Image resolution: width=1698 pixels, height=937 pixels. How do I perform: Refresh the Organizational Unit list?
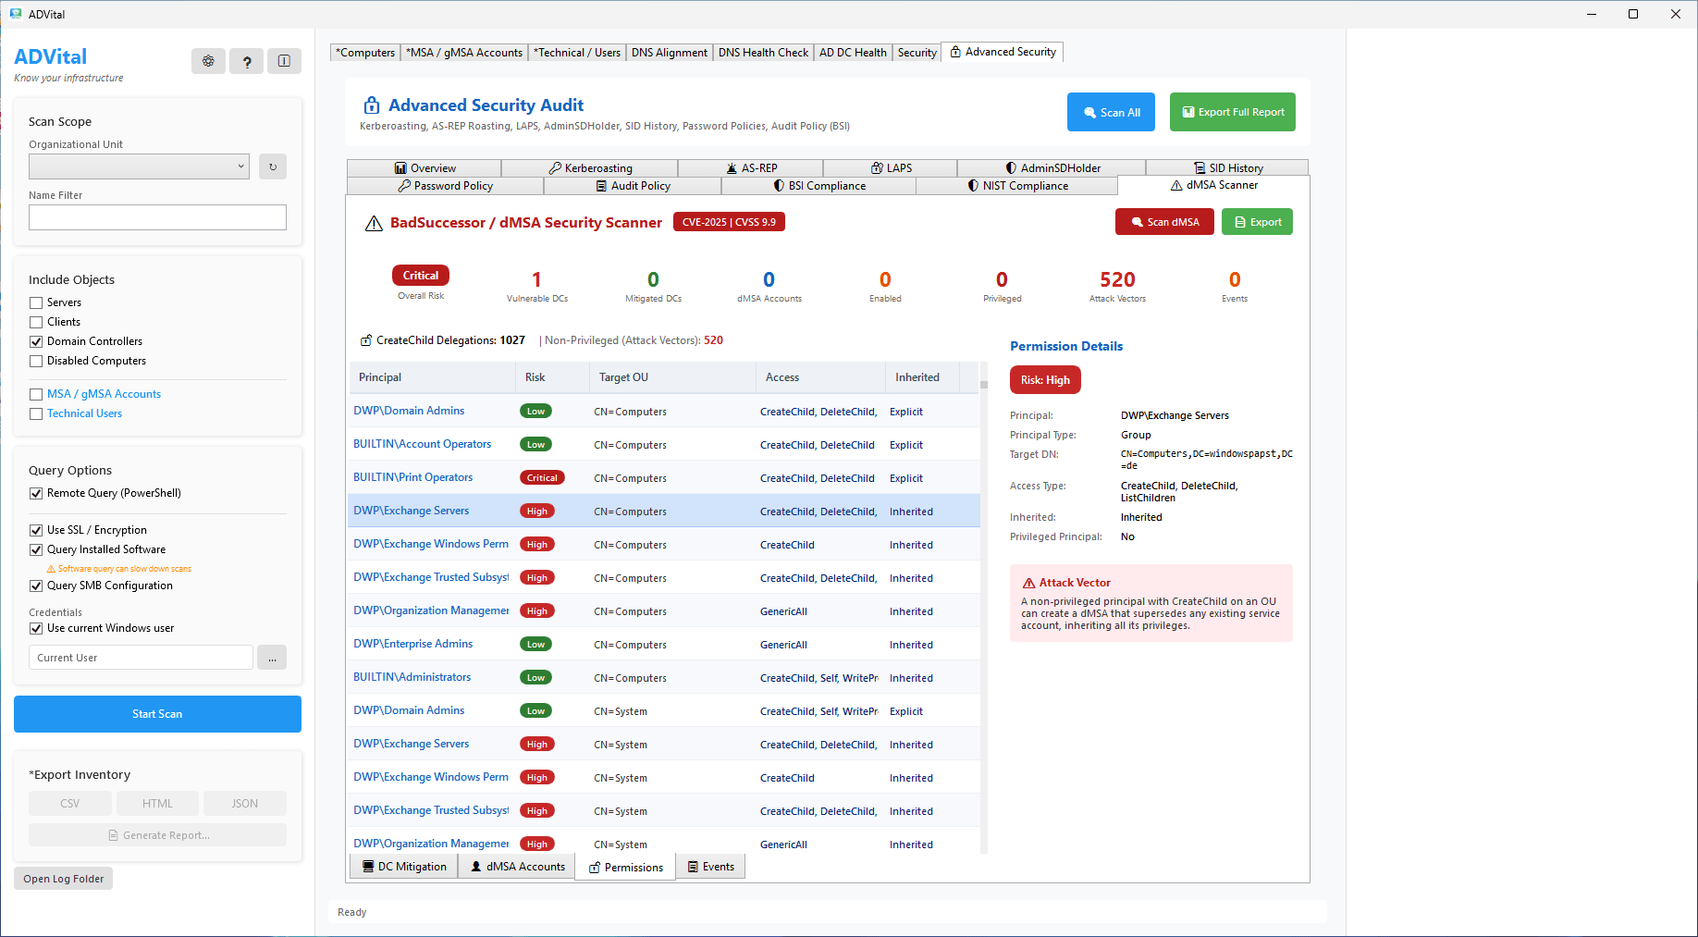pos(273,166)
